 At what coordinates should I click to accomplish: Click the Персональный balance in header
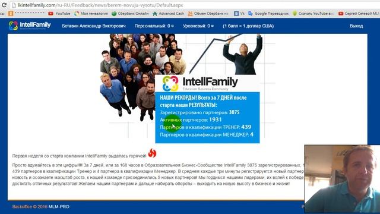(x=154, y=26)
